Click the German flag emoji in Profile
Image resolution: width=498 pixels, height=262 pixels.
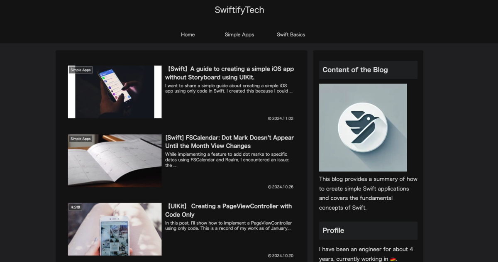393,259
